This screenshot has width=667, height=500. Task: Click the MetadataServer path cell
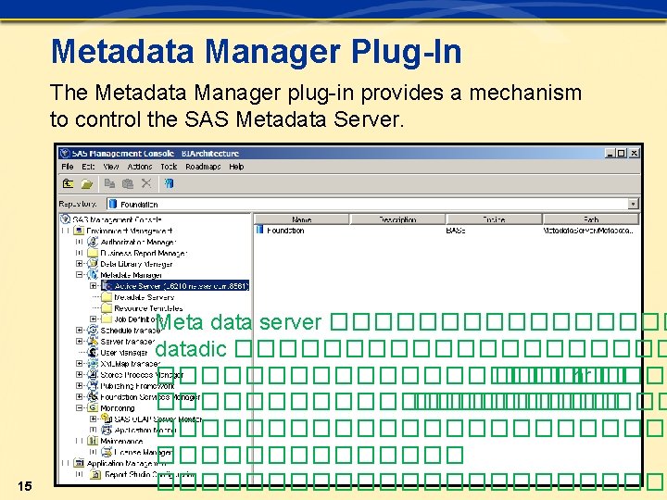(x=588, y=231)
